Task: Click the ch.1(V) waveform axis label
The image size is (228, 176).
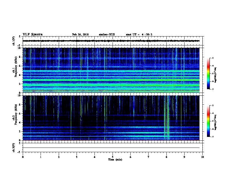Action: tap(14, 41)
